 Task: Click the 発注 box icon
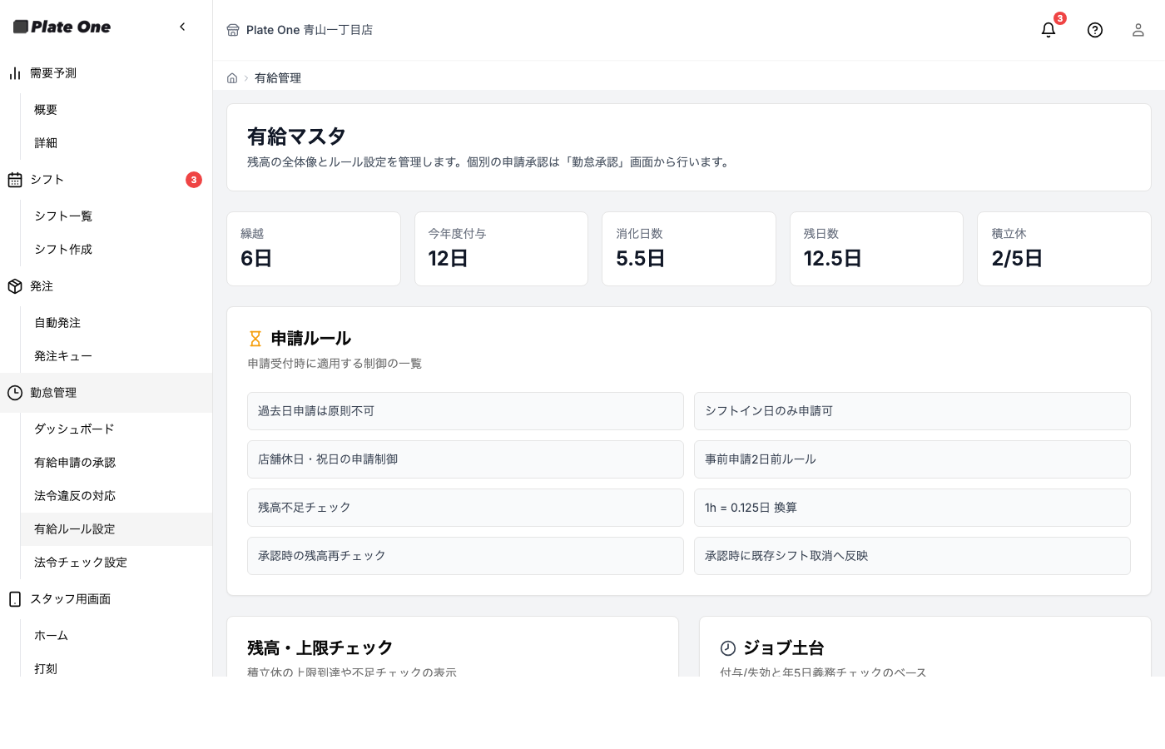[x=15, y=286]
